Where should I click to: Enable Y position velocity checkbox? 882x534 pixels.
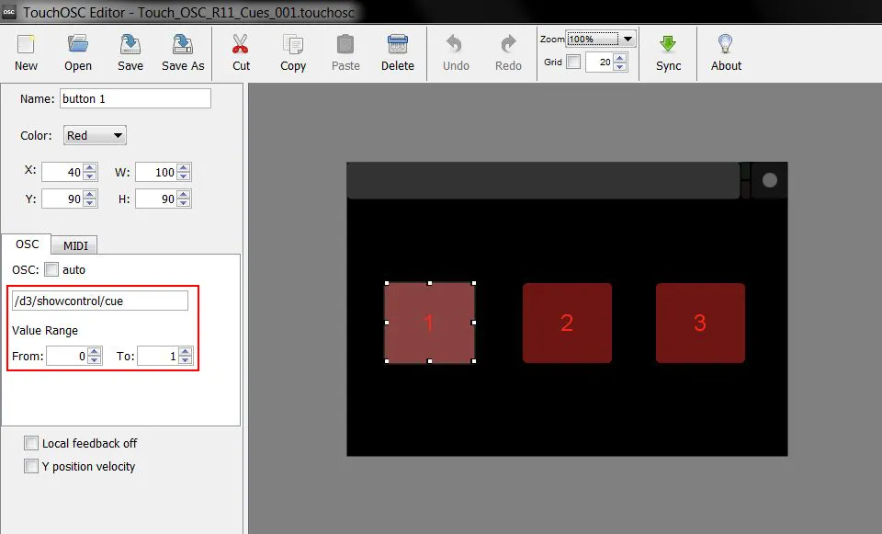click(x=32, y=466)
